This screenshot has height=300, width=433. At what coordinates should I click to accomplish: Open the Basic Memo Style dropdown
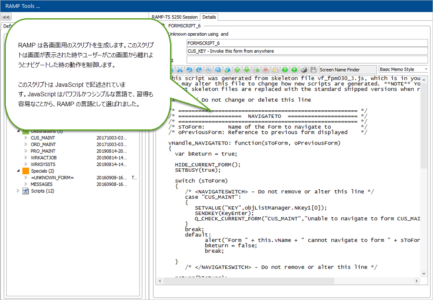coord(403,69)
